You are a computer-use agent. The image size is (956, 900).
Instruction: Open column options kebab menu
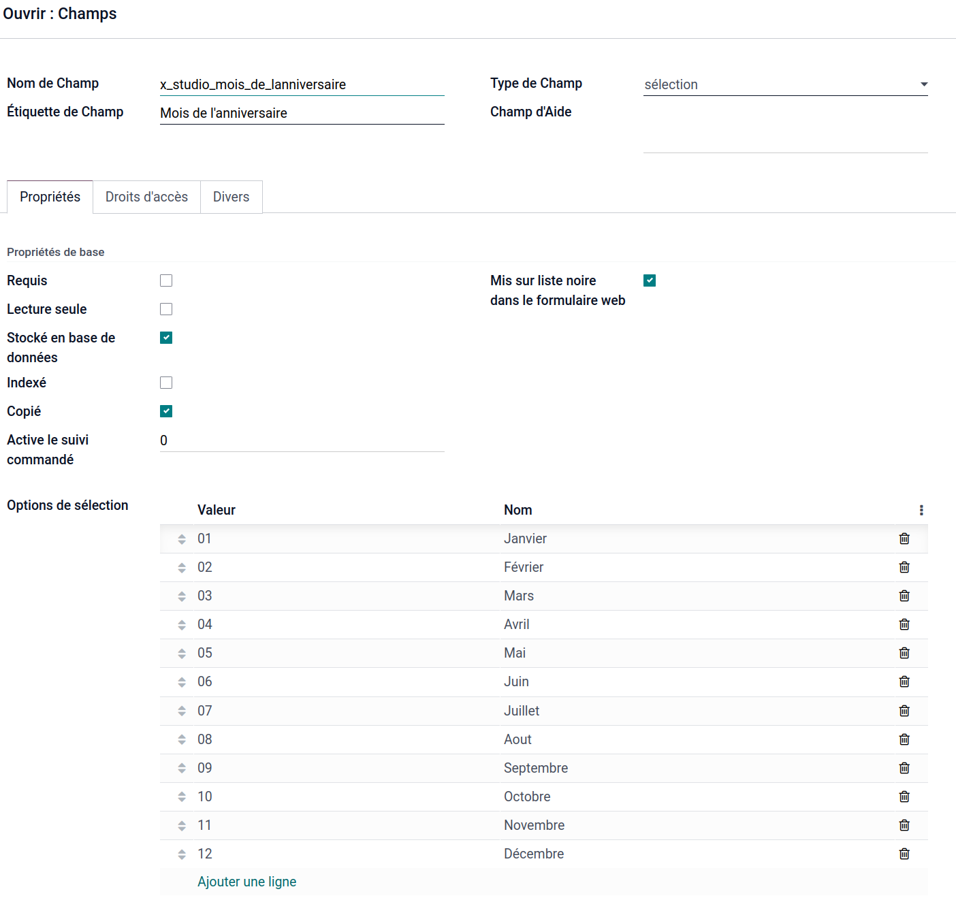pos(921,510)
